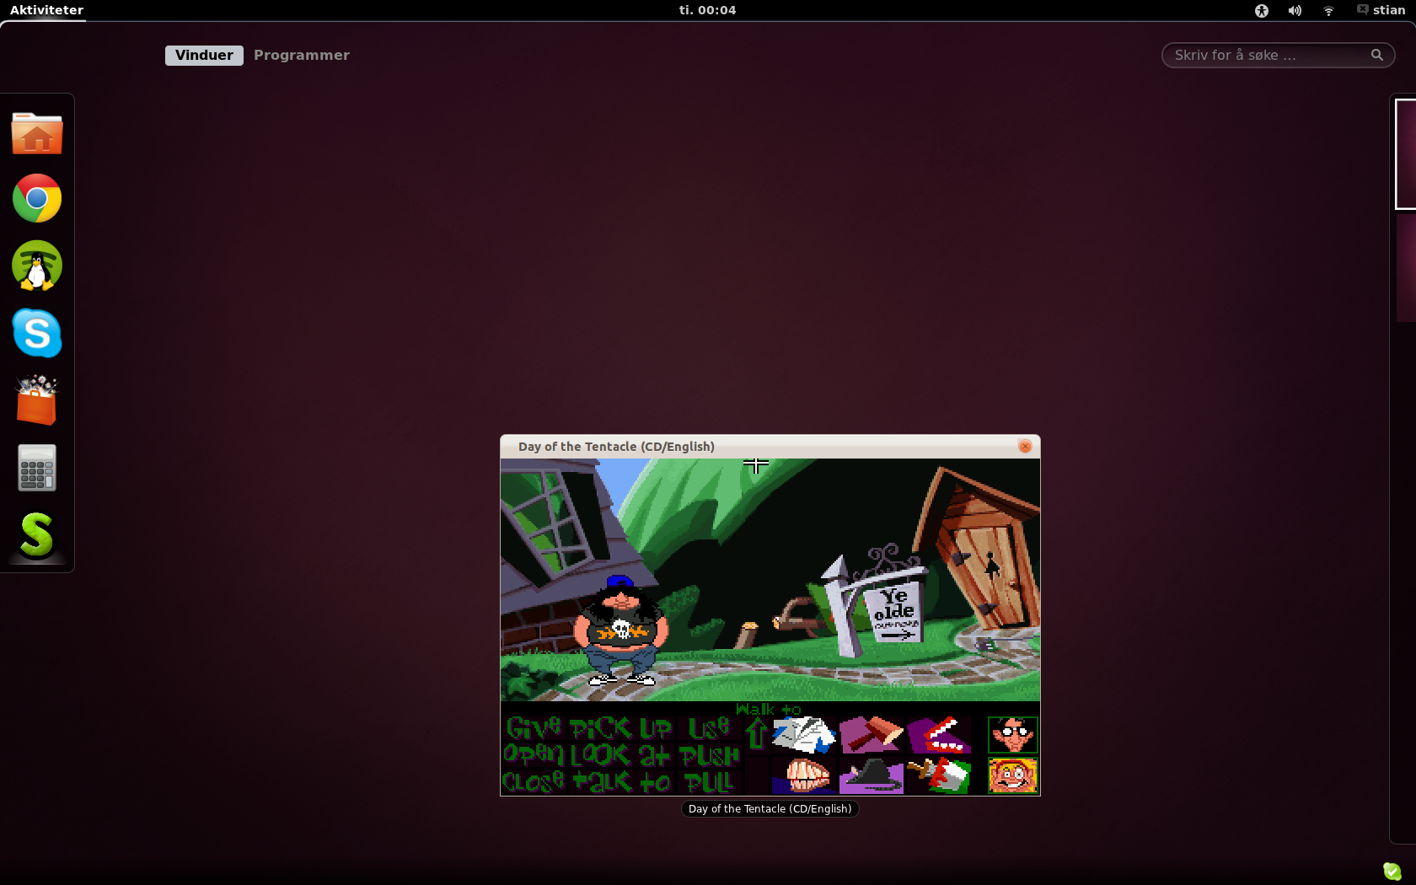This screenshot has height=885, width=1416.
Task: Launch the penguin app from the dock
Action: tap(37, 265)
